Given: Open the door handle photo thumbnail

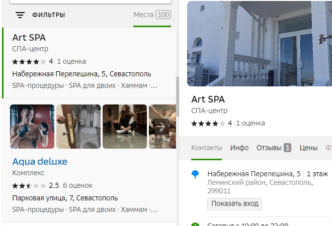Looking at the screenshot, I should click(78, 127).
